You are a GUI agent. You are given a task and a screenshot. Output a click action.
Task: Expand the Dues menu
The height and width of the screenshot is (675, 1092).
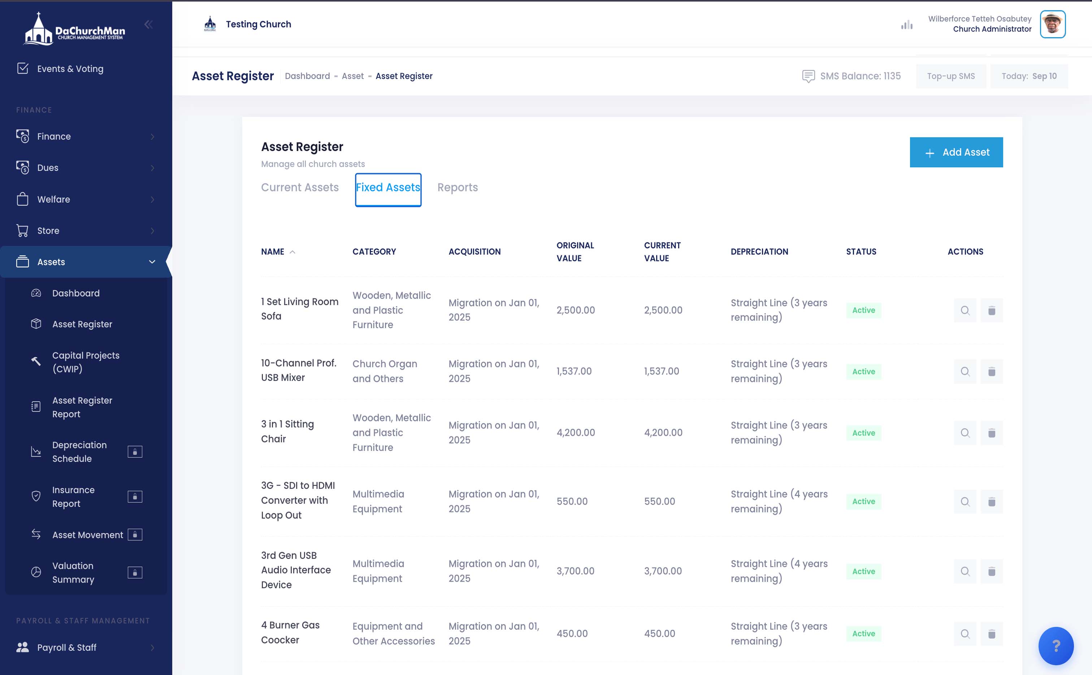tap(86, 168)
